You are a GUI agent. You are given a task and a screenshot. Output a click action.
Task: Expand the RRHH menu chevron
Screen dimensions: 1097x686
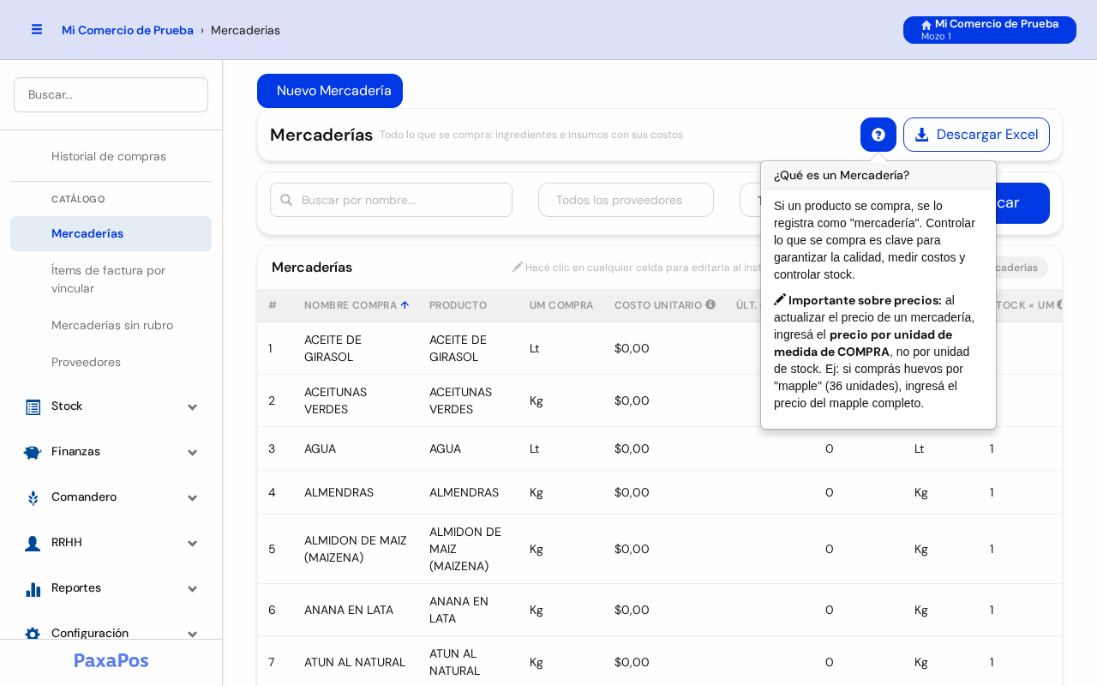click(193, 544)
